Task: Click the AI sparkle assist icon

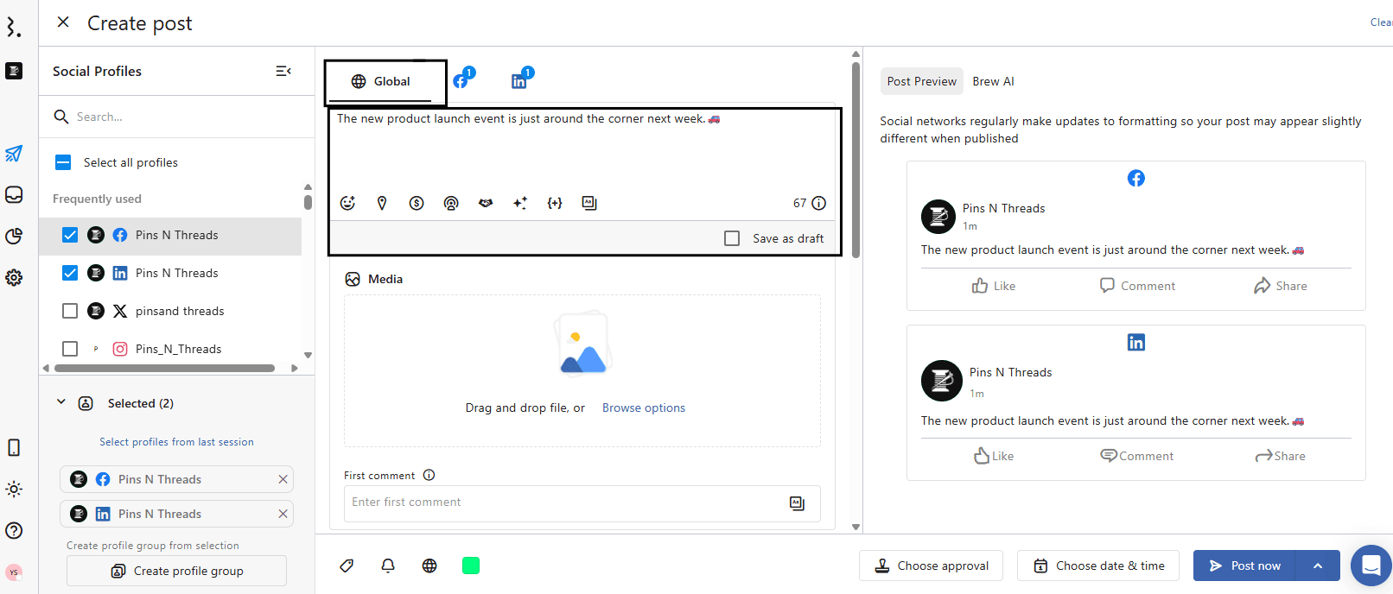Action: 520,203
